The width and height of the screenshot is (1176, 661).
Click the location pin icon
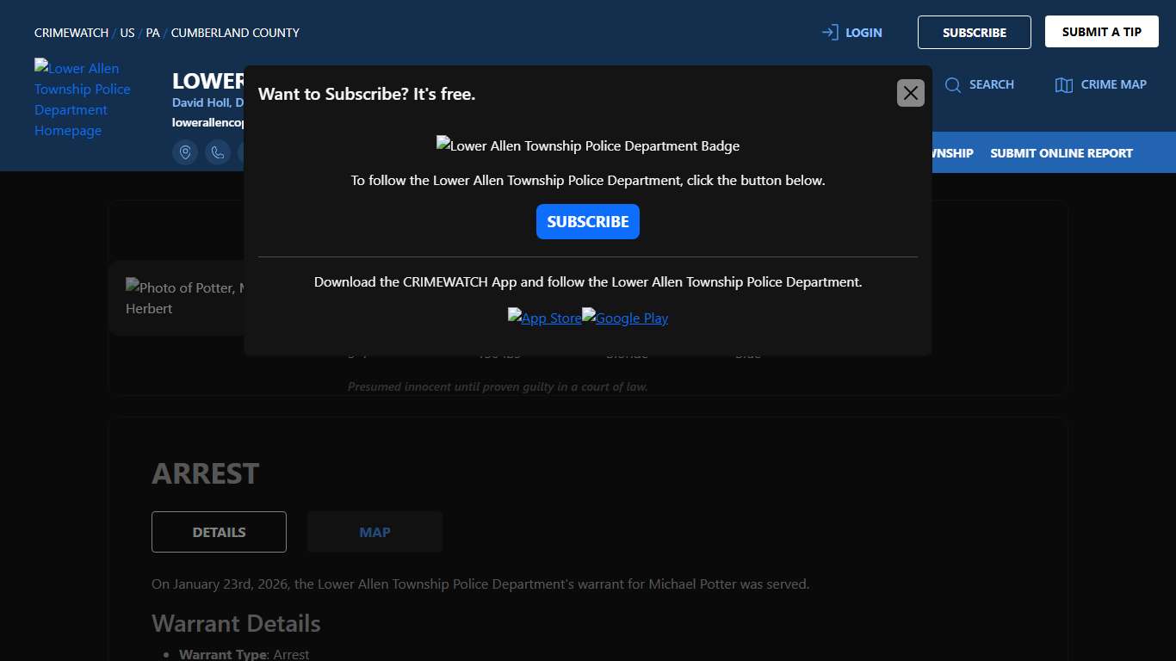[185, 152]
